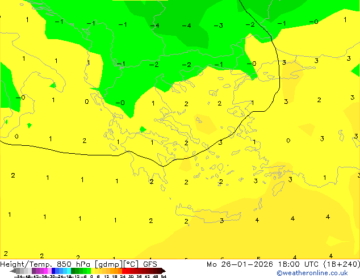Click the gray arrow end of color scale
This screenshot has height=278, width=360.
tap(13, 271)
